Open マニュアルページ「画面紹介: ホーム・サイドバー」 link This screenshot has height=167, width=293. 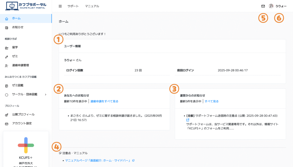[98, 160]
